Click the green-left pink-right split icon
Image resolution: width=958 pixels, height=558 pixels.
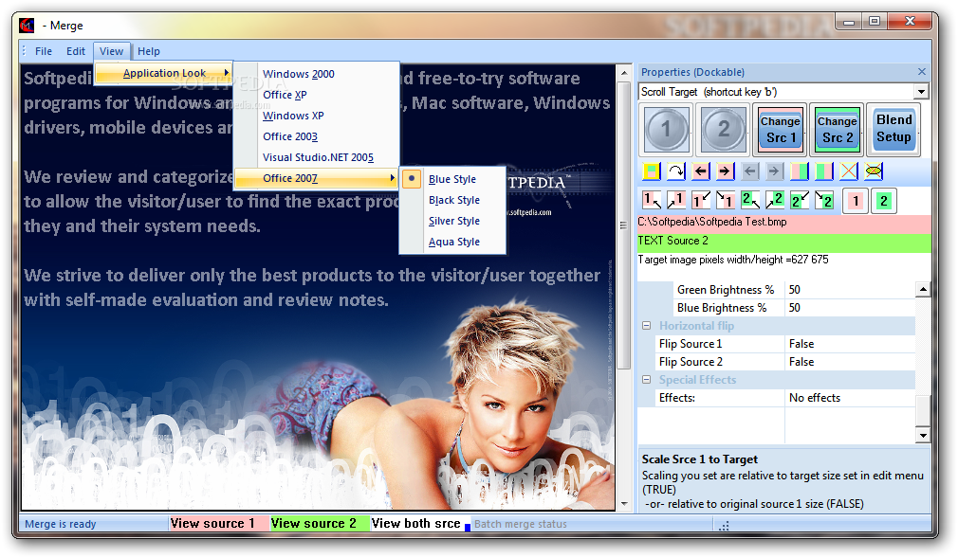823,171
